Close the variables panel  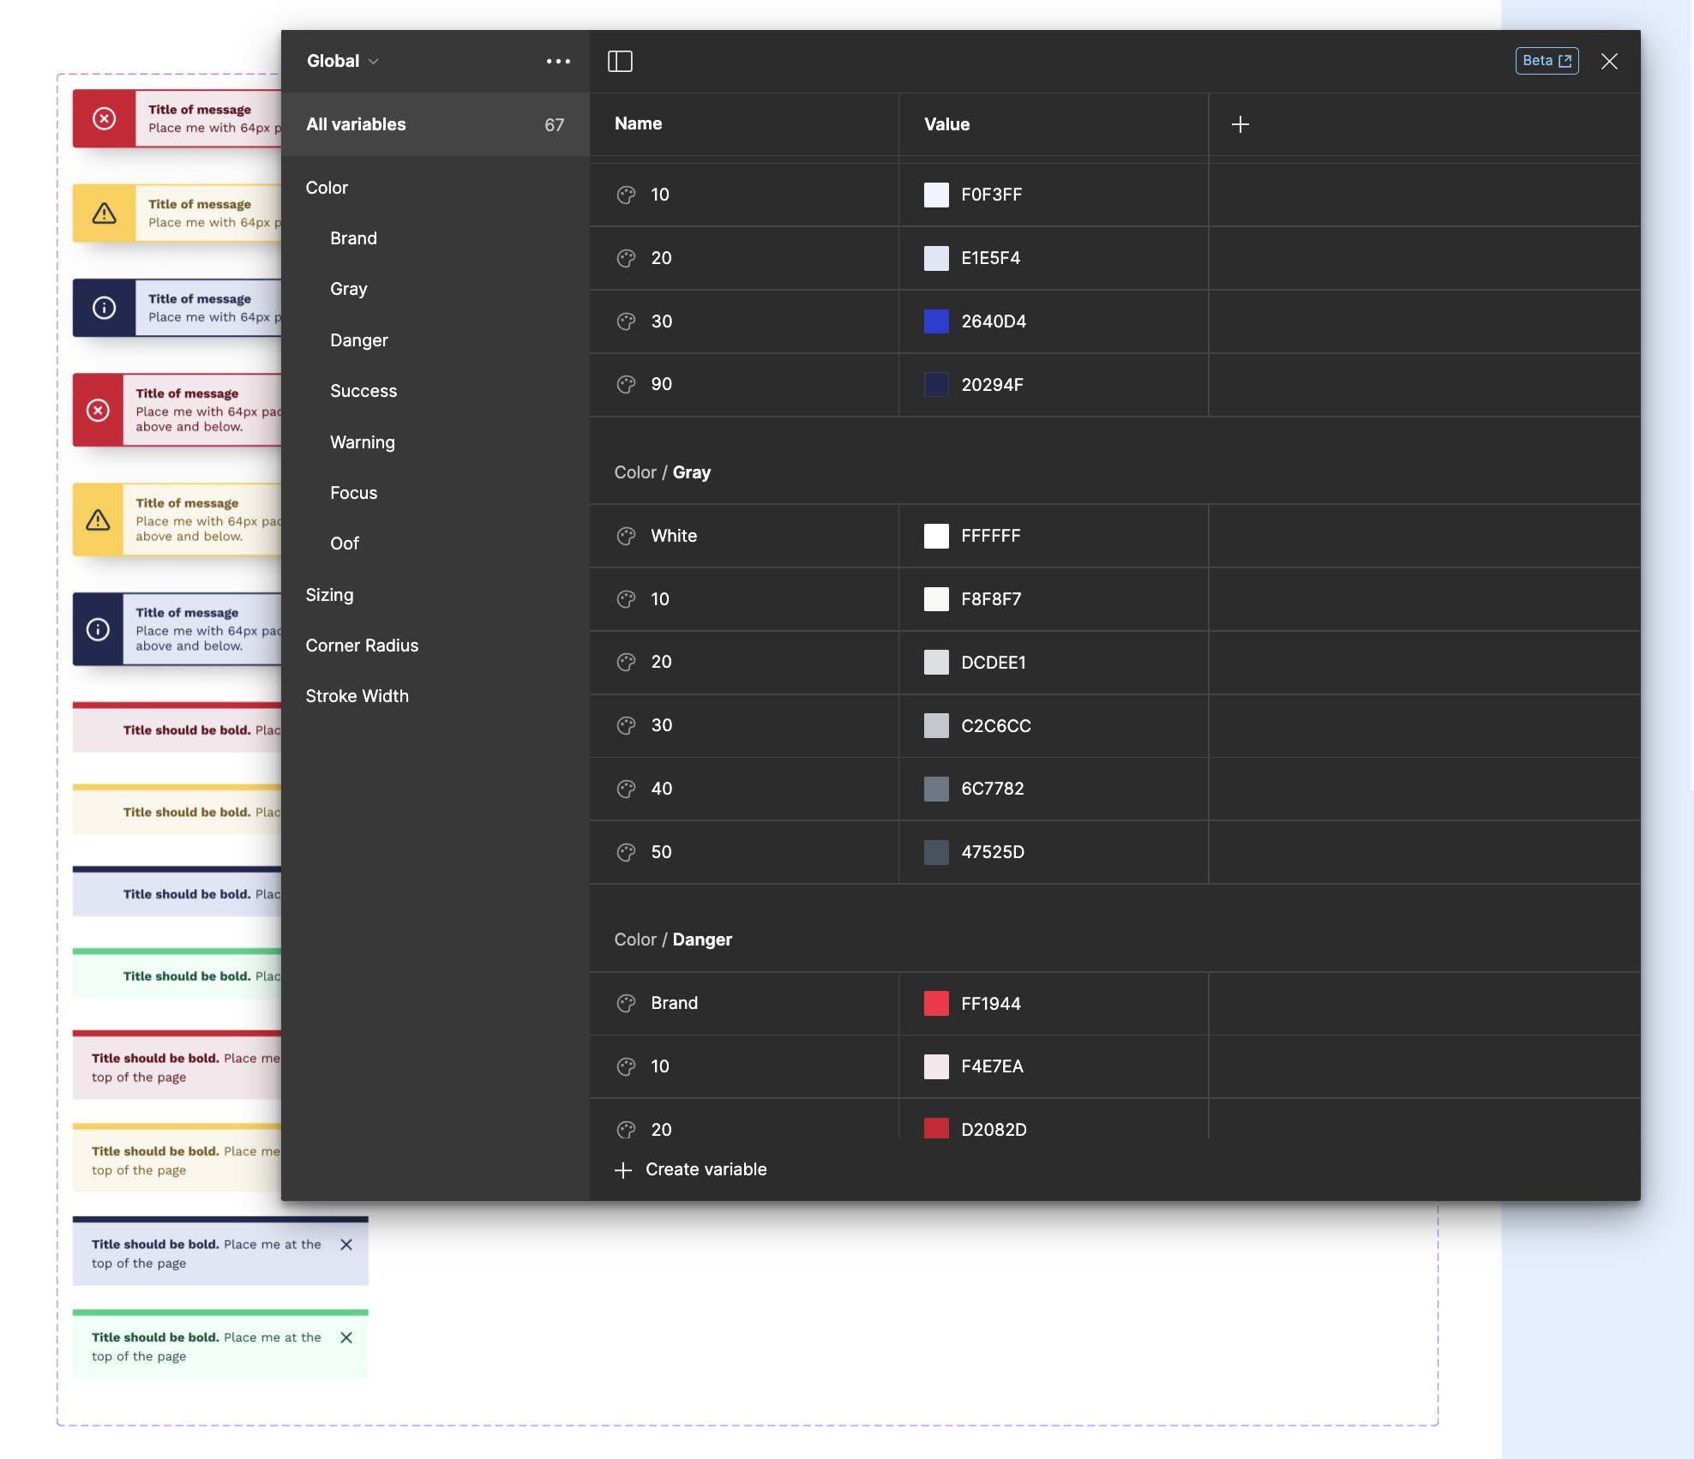(1610, 61)
